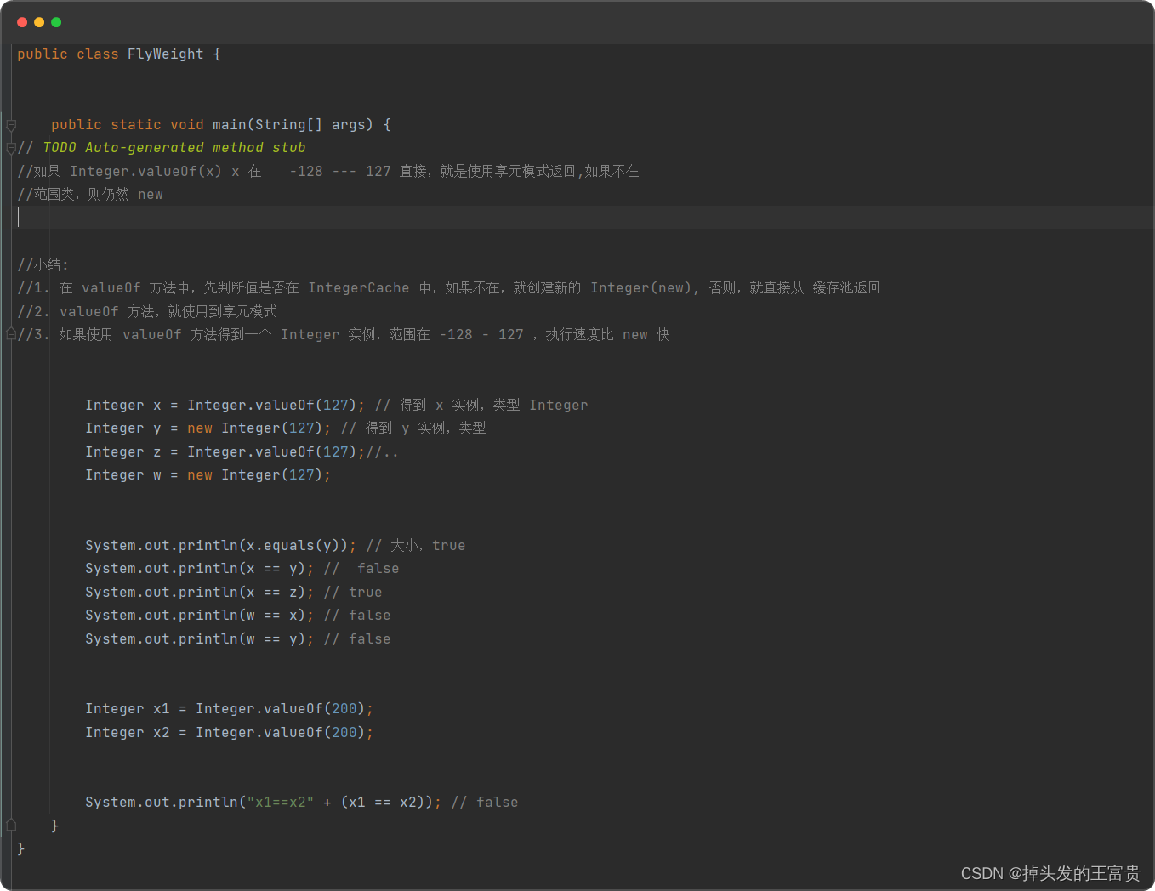Image resolution: width=1155 pixels, height=891 pixels.
Task: Click the comment '// 得到 y 实例, 类型'
Action: (413, 428)
